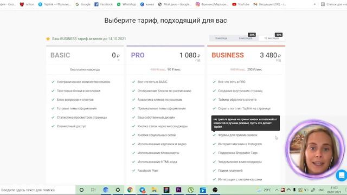Open the blue support chat widget
347x195 pixels.
342,175
